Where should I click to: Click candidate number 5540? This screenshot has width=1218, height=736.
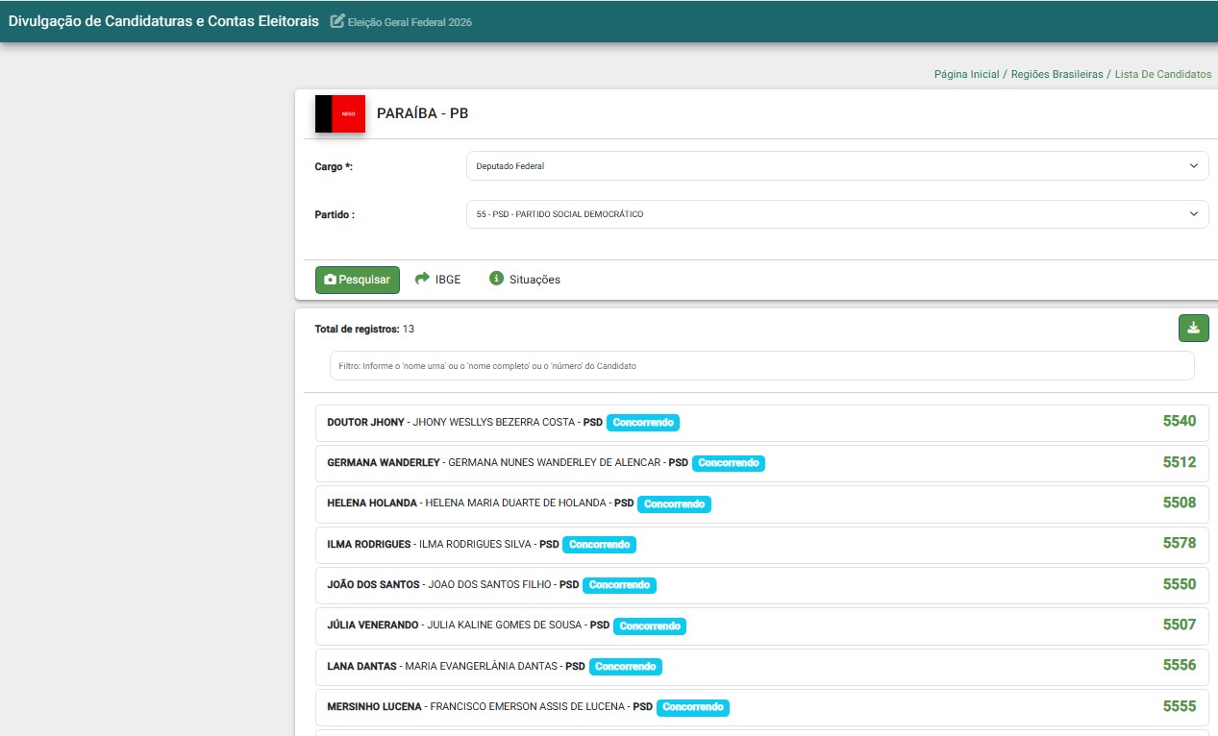[1180, 421]
